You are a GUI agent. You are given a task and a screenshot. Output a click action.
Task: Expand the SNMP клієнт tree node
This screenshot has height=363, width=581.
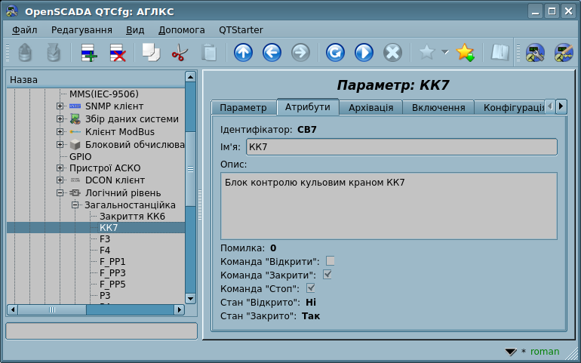pos(60,106)
